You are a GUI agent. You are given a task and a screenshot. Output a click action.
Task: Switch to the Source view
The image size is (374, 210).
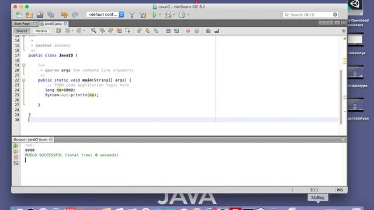point(22,31)
